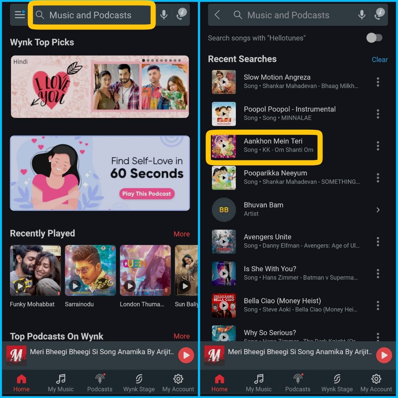Tap Music and Podcasts search field in left screen

91,15
